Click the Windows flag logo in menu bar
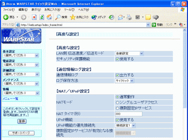188x140 pixels. tap(183, 9)
